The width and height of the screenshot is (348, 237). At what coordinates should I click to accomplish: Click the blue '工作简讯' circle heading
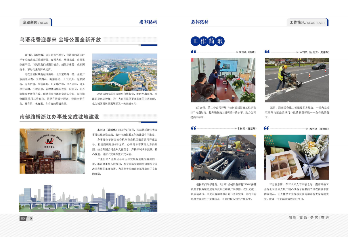pos(207,41)
